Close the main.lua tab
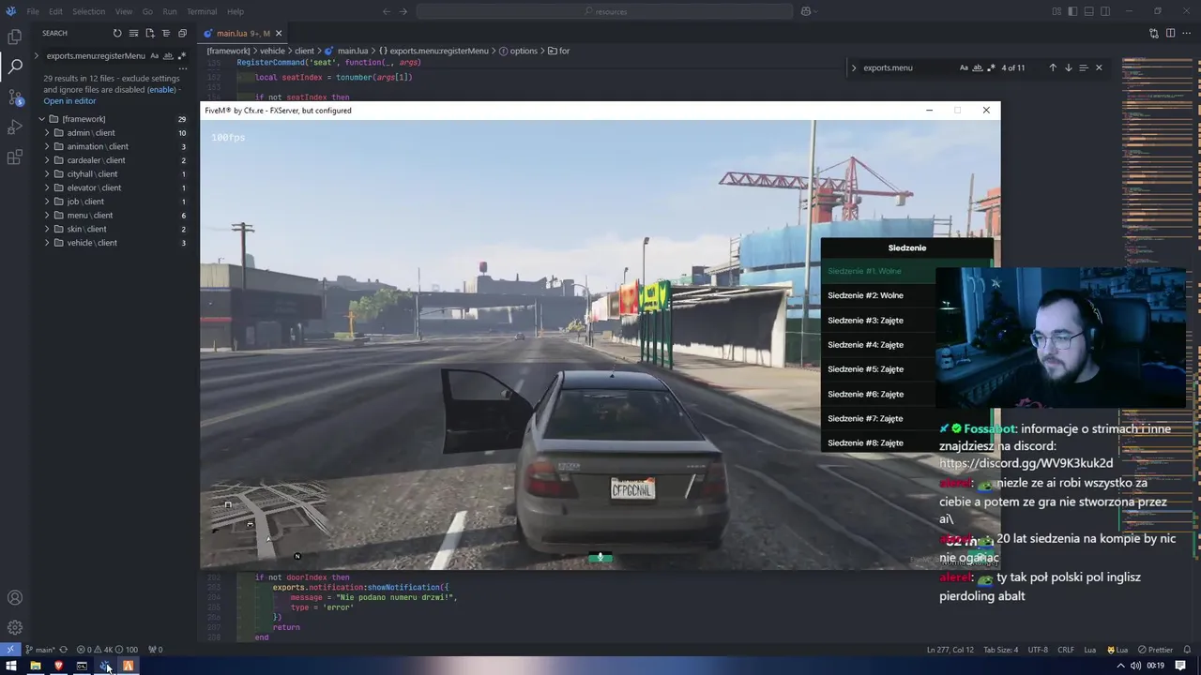Screen dimensions: 1201x675 [x=279, y=34]
